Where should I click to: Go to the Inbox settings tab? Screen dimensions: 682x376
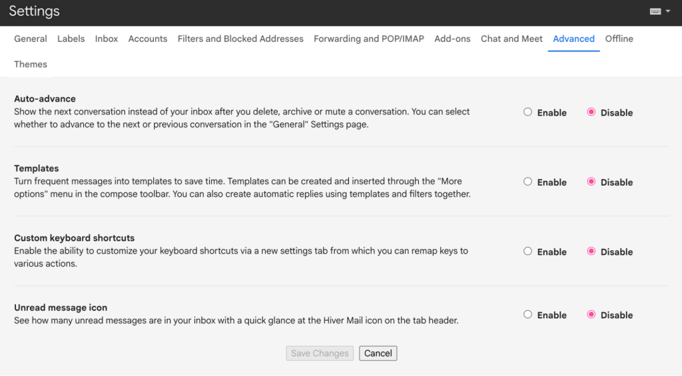tap(107, 39)
